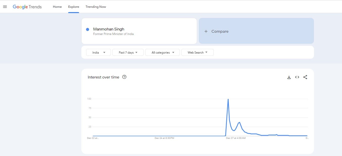Click the blue dot beside Manmohan Singh
Screen dimensions: 342x156
(88, 29)
